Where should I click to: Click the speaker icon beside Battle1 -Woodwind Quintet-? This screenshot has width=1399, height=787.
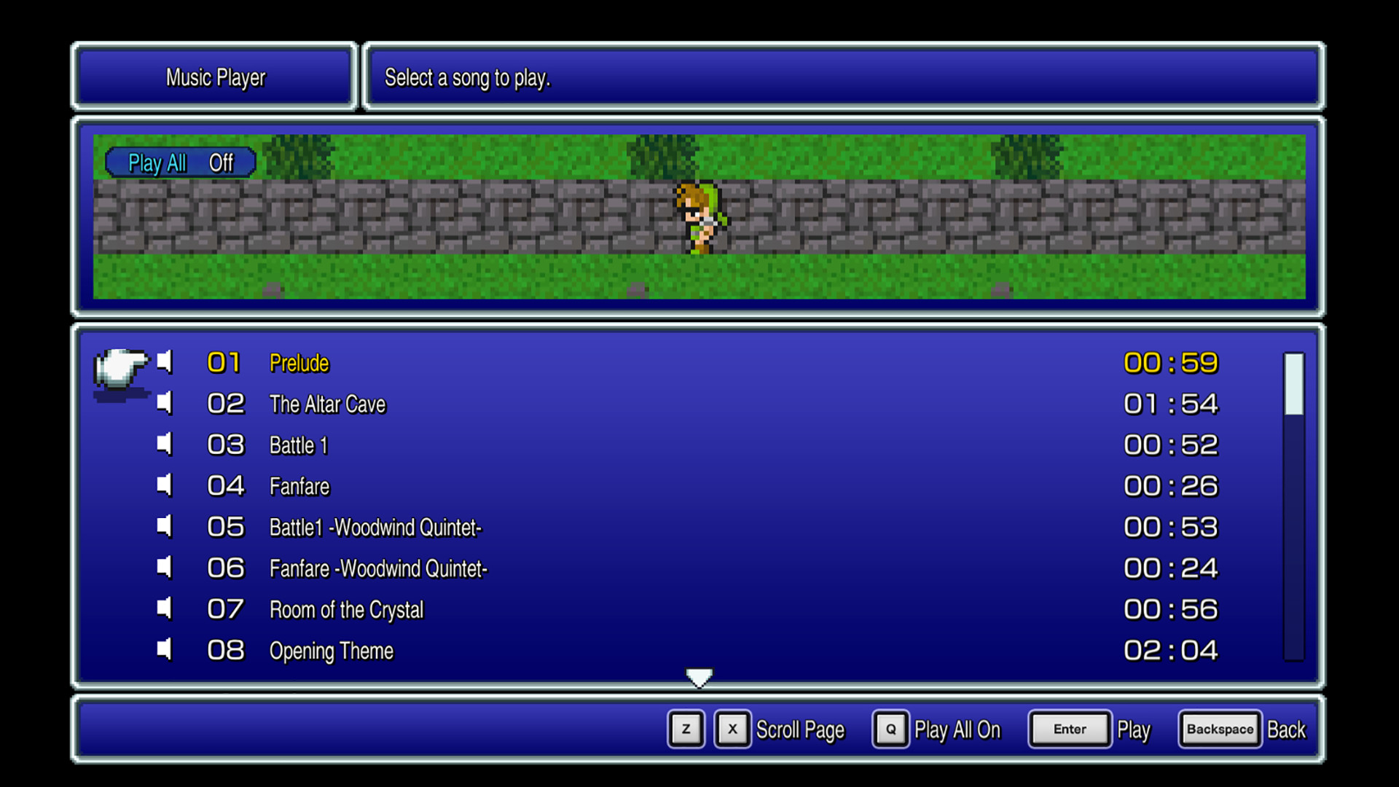(165, 526)
